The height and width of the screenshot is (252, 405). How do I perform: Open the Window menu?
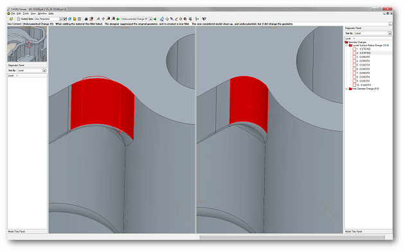pyautogui.click(x=42, y=14)
